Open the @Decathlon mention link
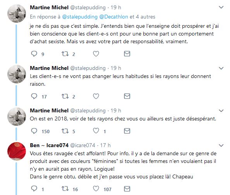This screenshot has width=230, height=195. (114, 17)
